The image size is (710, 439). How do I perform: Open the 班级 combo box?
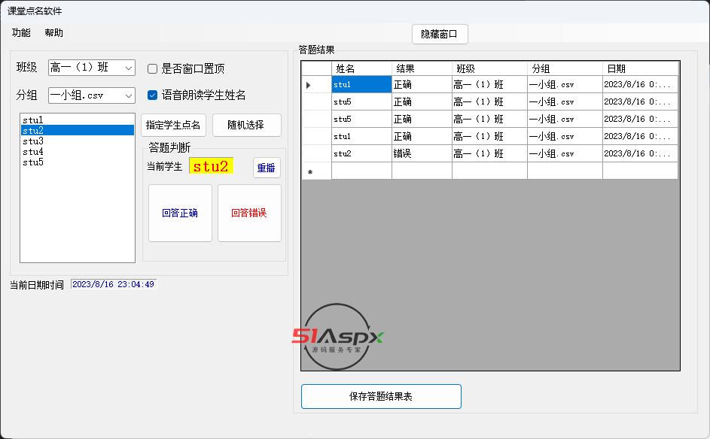pos(91,68)
